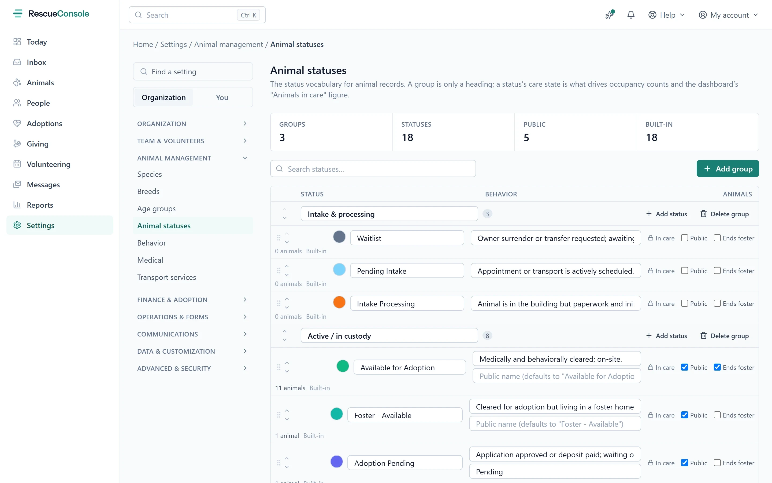This screenshot has width=772, height=483.
Task: Expand FINANCE & ADOPTION section
Action: coord(192,300)
